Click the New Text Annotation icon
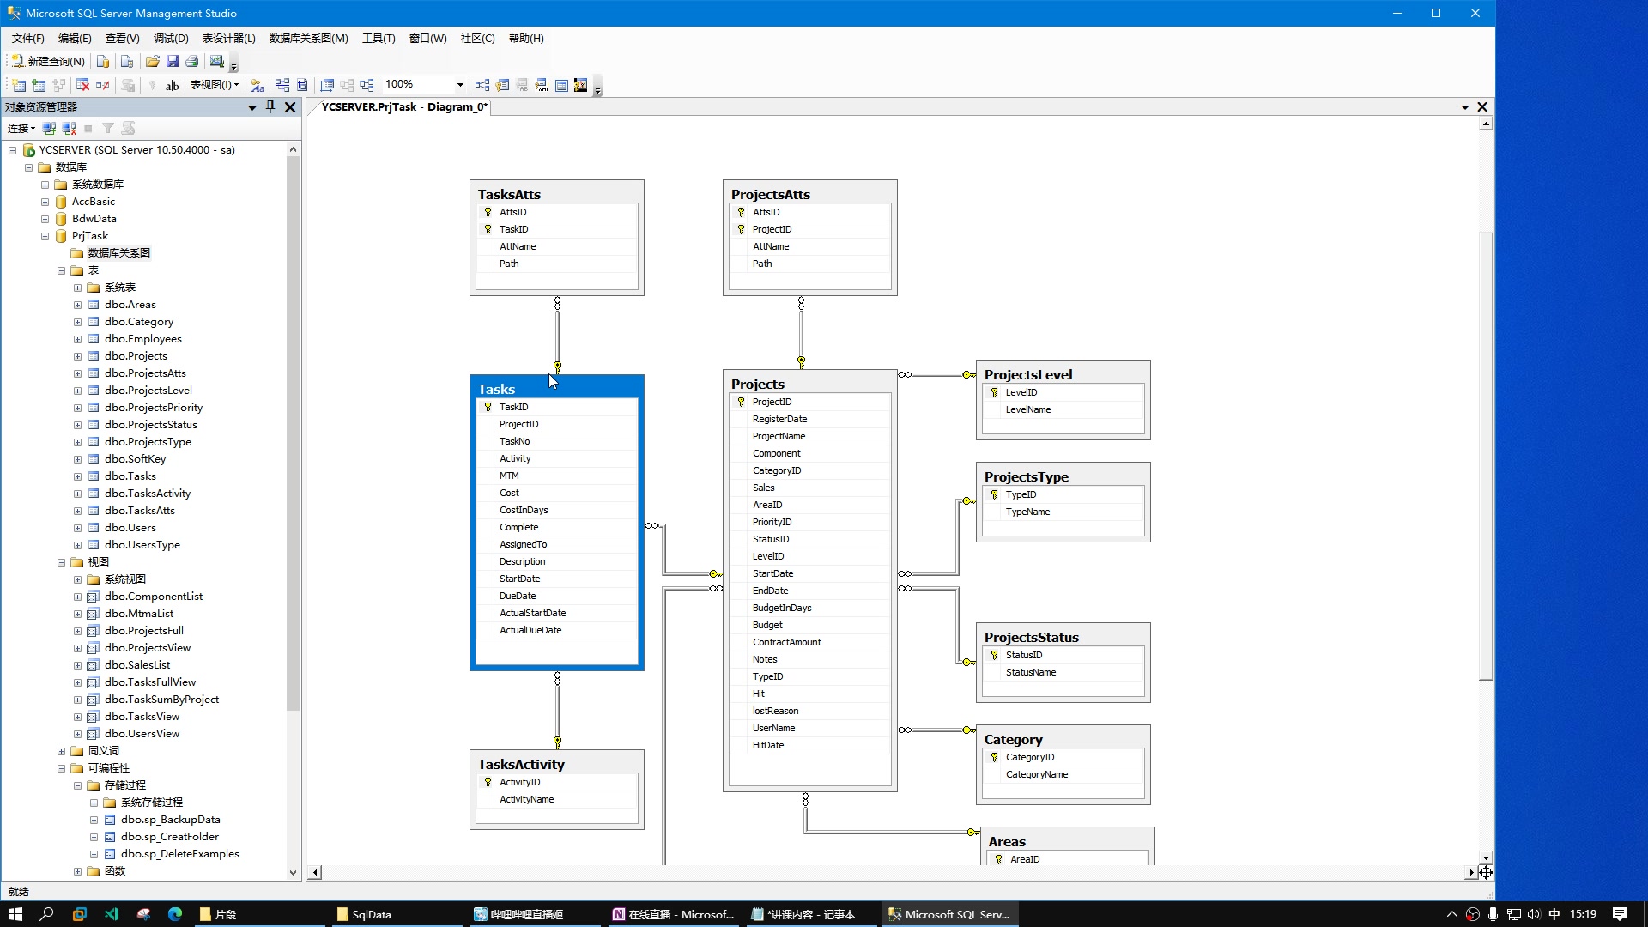 (172, 85)
